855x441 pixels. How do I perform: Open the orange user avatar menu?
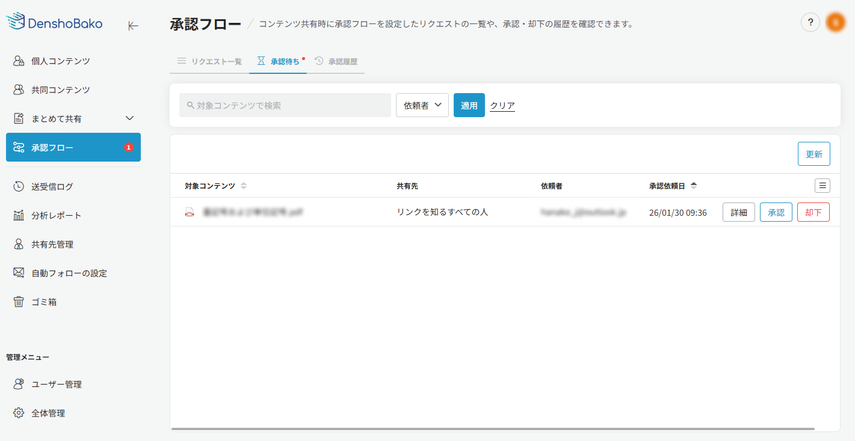(x=836, y=23)
